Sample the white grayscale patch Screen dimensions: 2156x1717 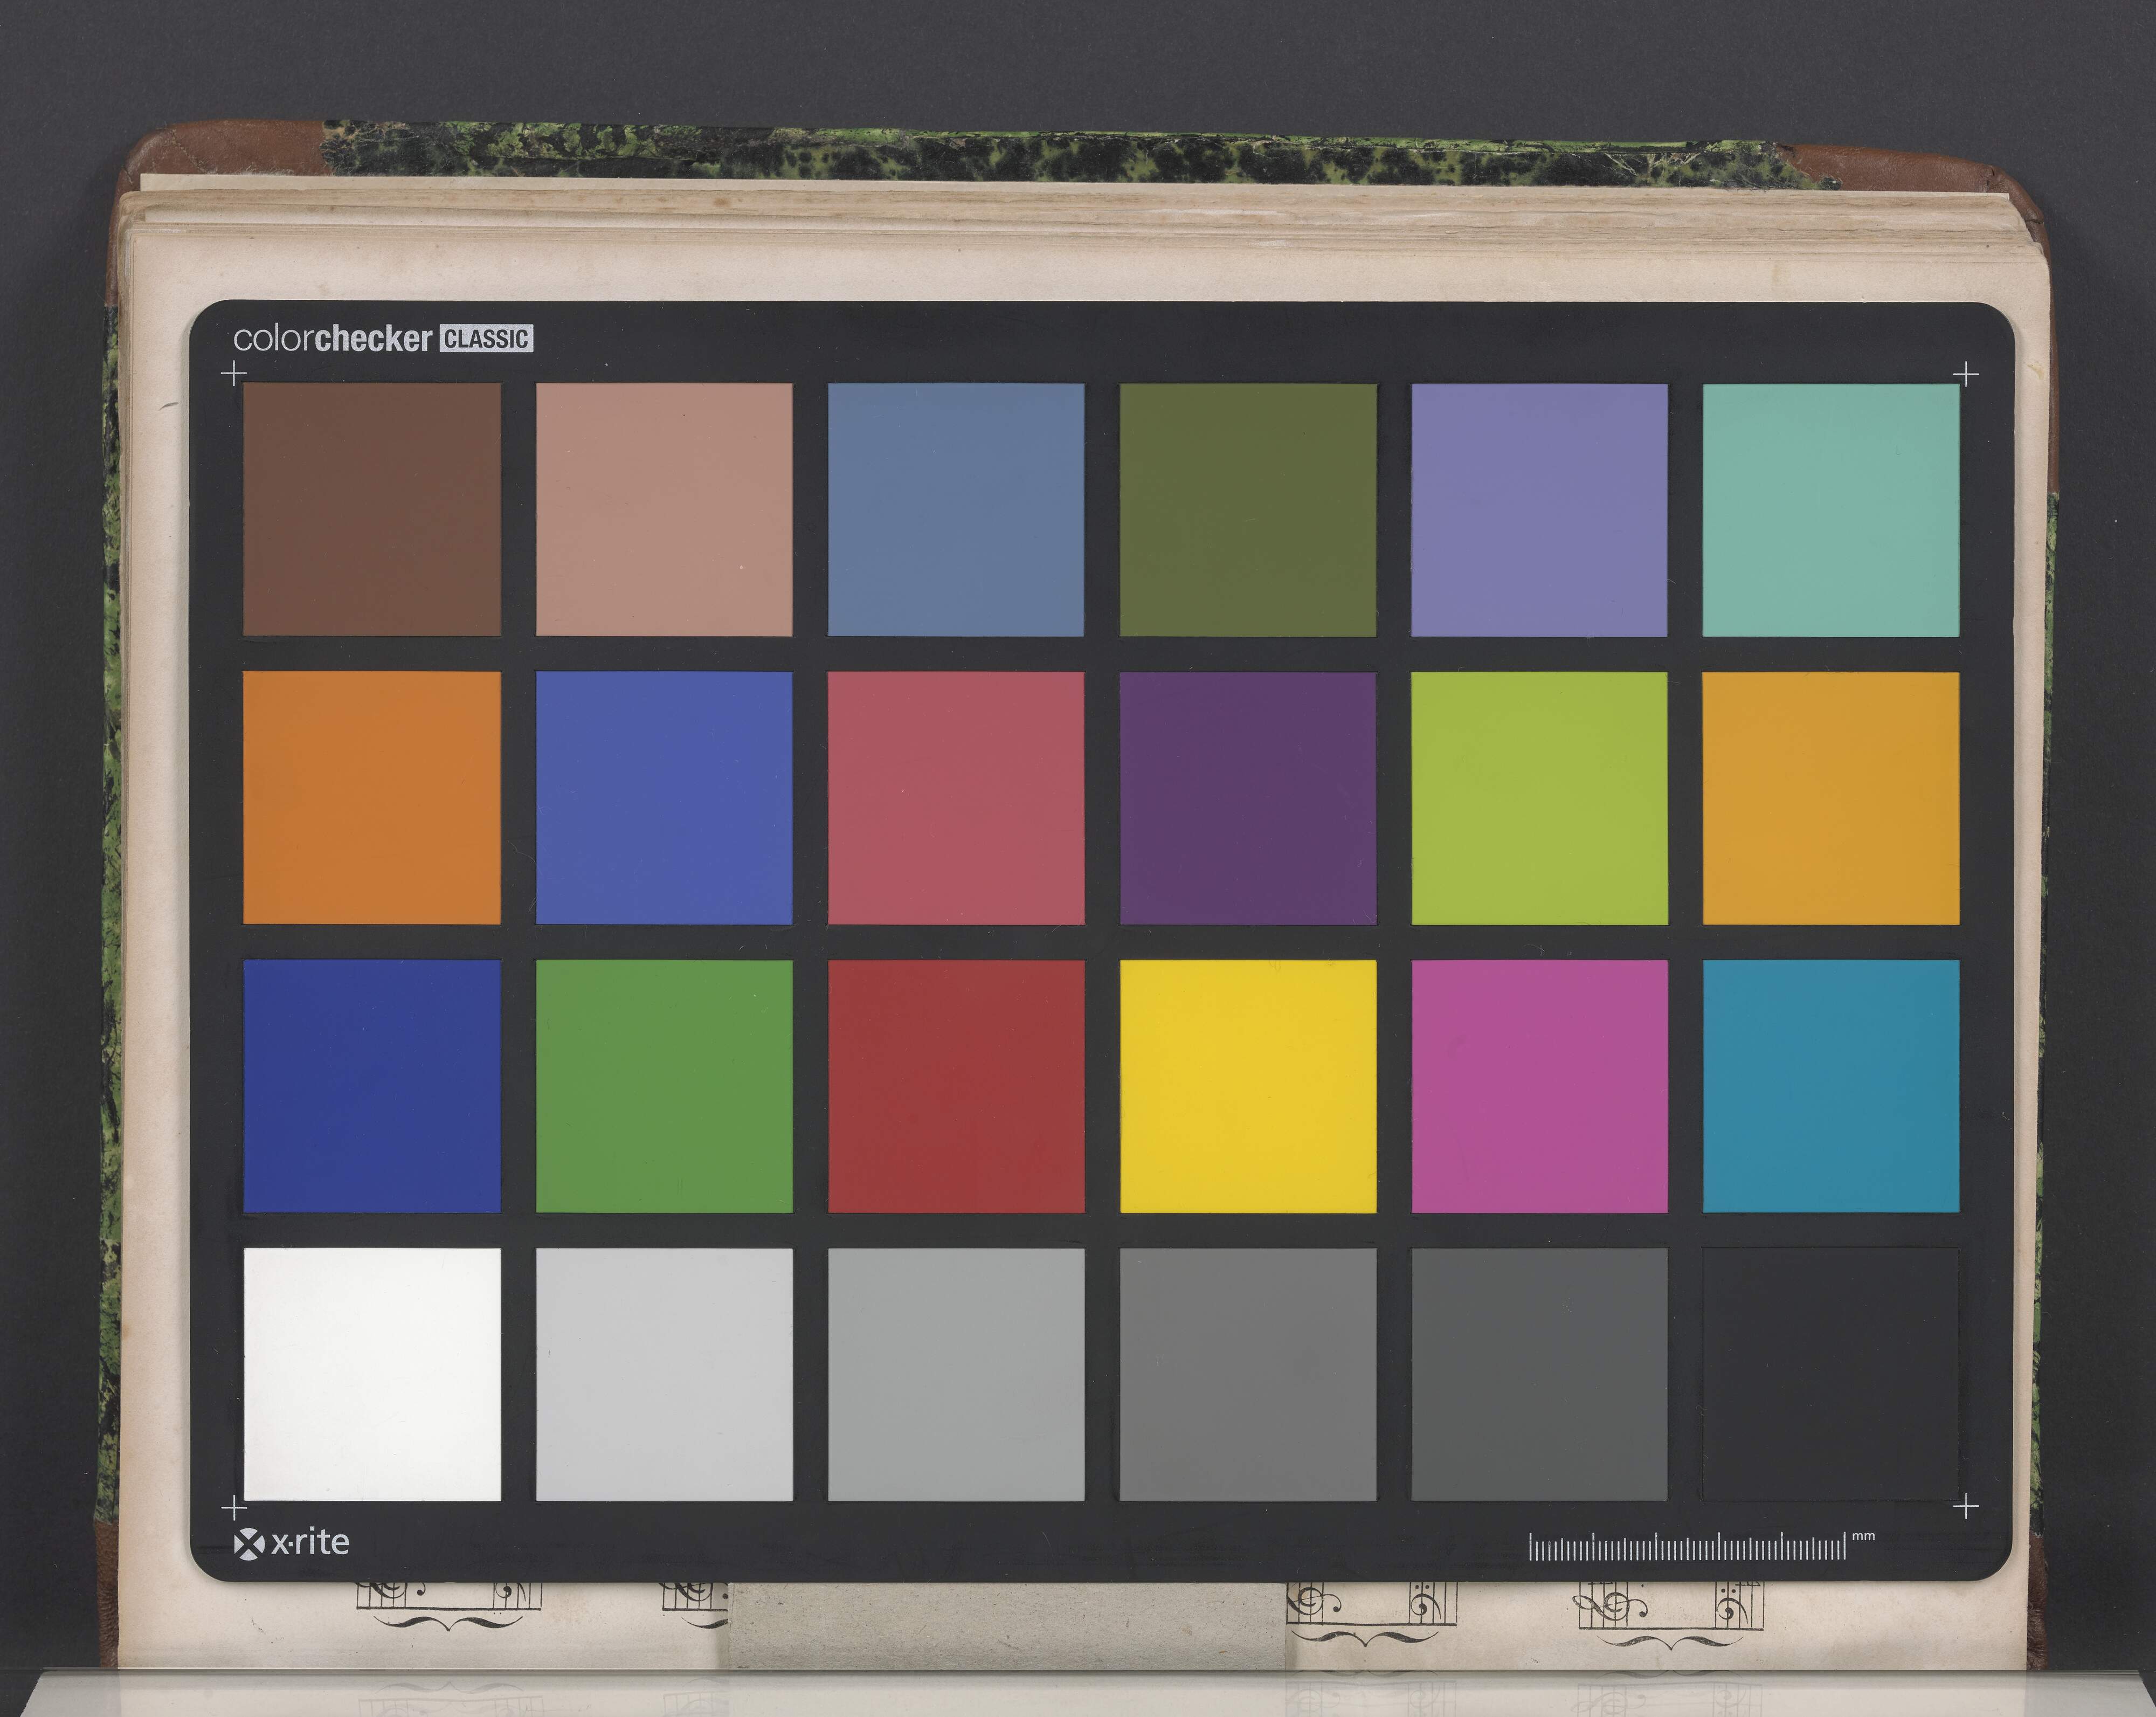click(x=372, y=1374)
